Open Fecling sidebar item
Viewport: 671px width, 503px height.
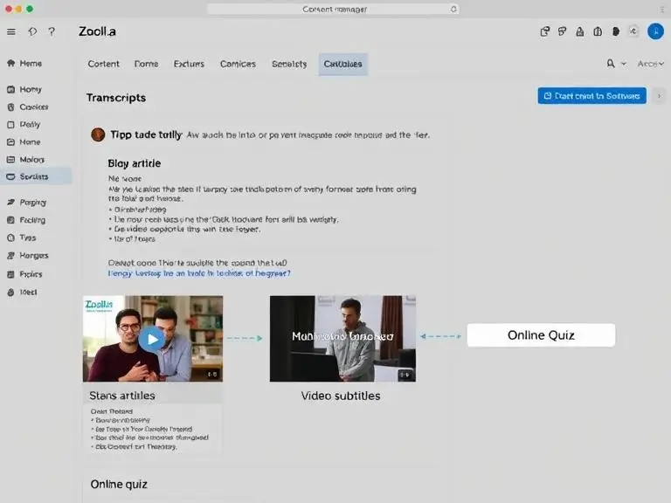click(26, 220)
